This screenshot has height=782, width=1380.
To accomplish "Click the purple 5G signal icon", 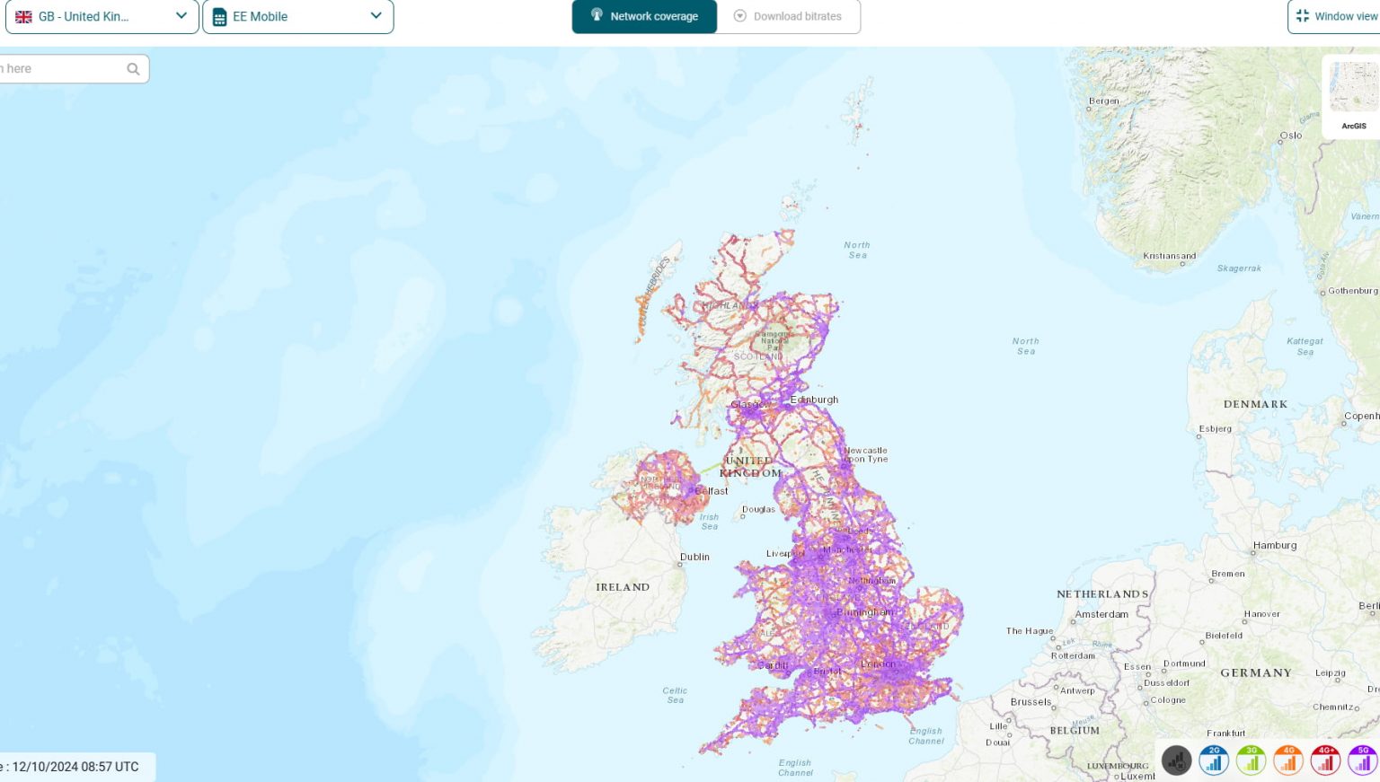I will click(1362, 760).
